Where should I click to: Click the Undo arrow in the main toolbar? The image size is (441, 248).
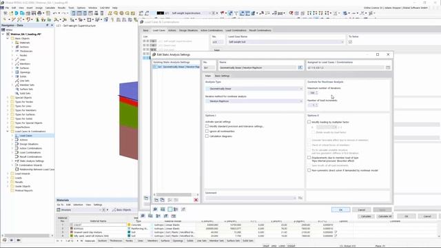pos(55,13)
